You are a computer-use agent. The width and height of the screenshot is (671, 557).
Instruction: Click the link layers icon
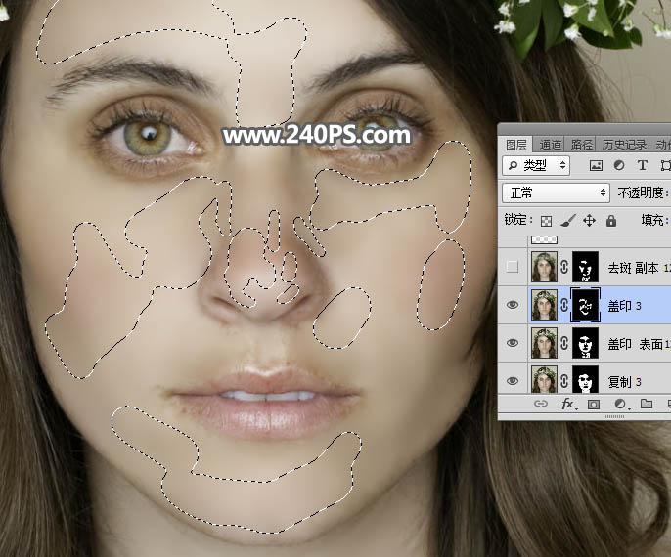[540, 404]
